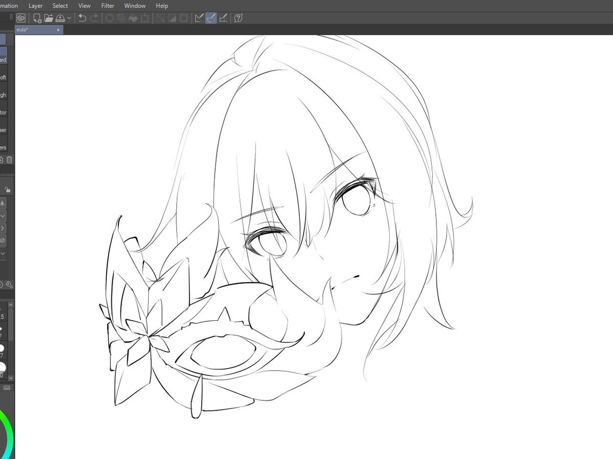The width and height of the screenshot is (613, 459).
Task: Expand the right-pointing chevron in tool property
Action: pyautogui.click(x=3, y=228)
